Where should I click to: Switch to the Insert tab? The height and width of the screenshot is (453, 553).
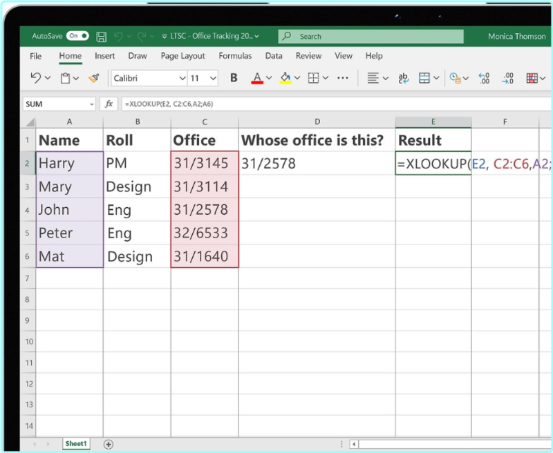[x=104, y=56]
